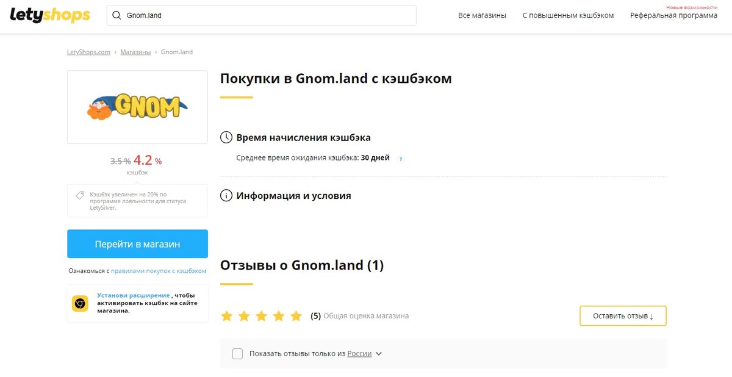Click the Отзывы о Gnom.land (1) heading
Viewport: 732px width, 377px height.
coord(302,265)
